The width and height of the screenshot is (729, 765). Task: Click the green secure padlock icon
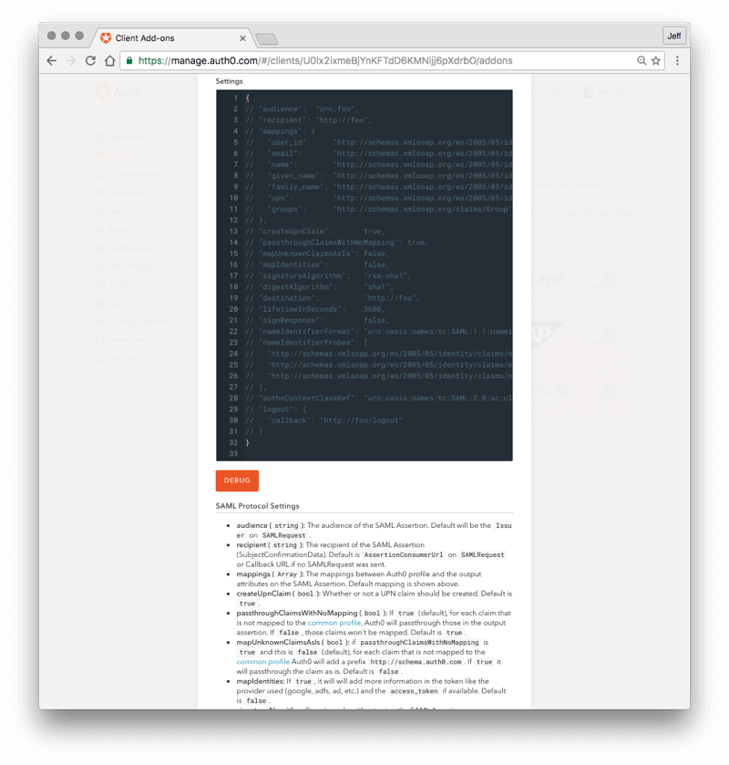pyautogui.click(x=129, y=60)
